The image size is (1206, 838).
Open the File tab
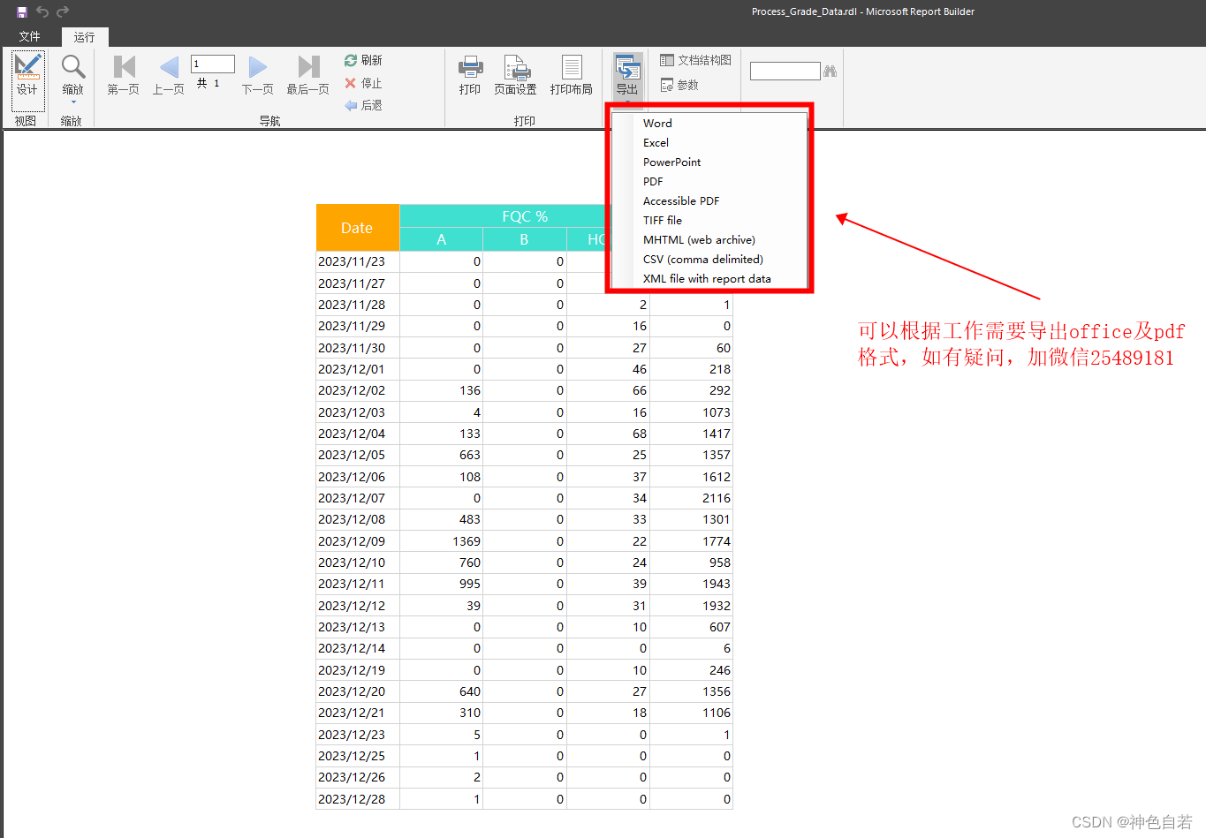pos(30,36)
